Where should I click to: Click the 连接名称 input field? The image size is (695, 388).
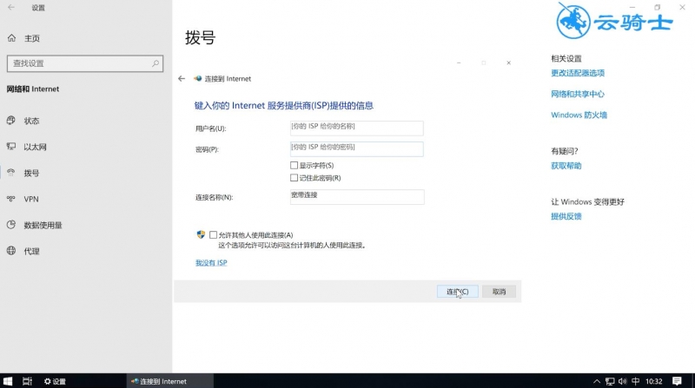click(357, 197)
